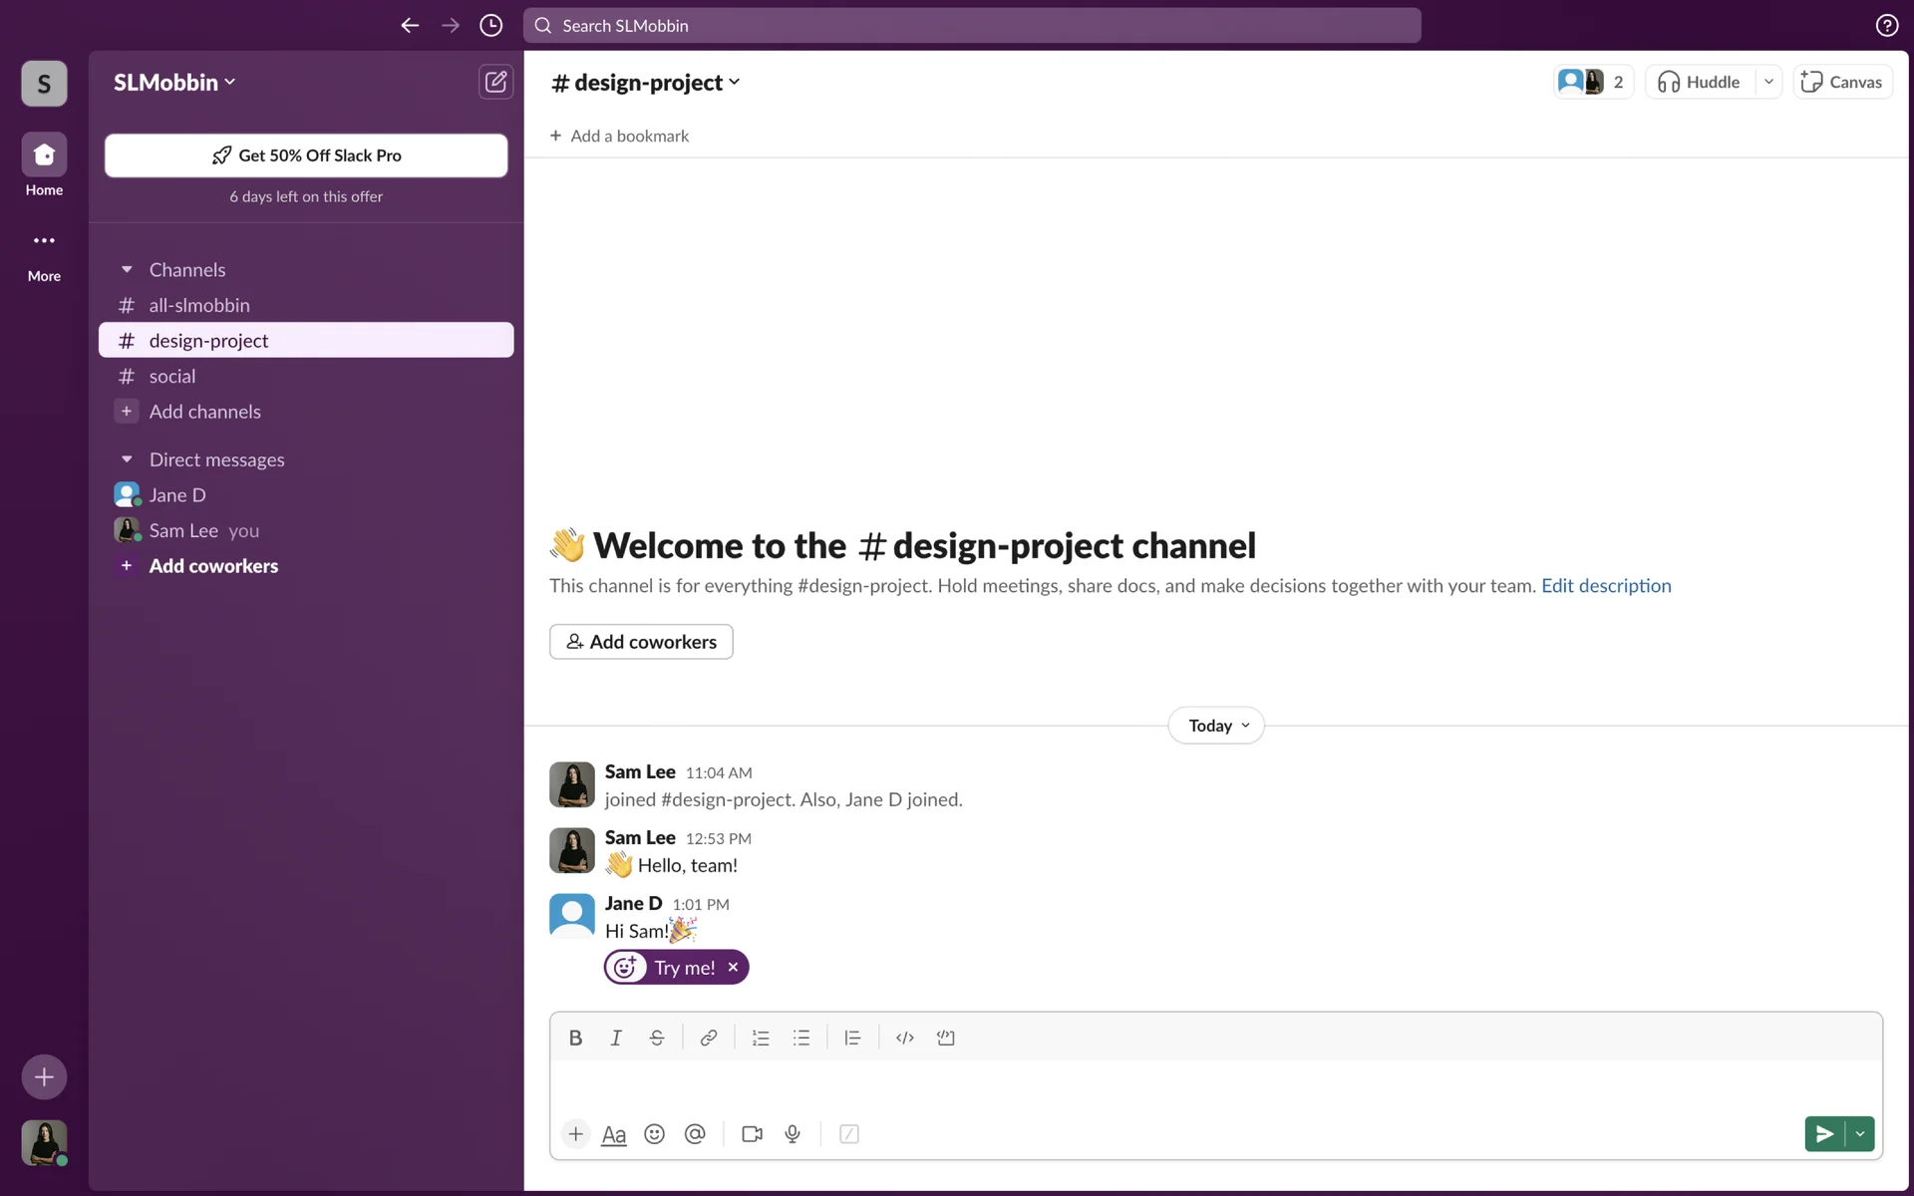Screen dimensions: 1914x1196
Task: Click Get 50% Off Slack Pro button
Action: 306,155
